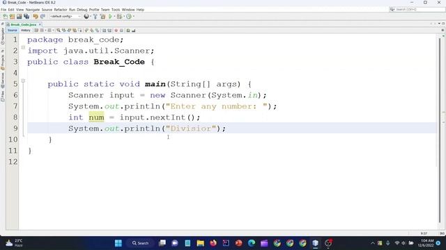
Task: Click the Profile Project clock icon
Action: (x=129, y=17)
